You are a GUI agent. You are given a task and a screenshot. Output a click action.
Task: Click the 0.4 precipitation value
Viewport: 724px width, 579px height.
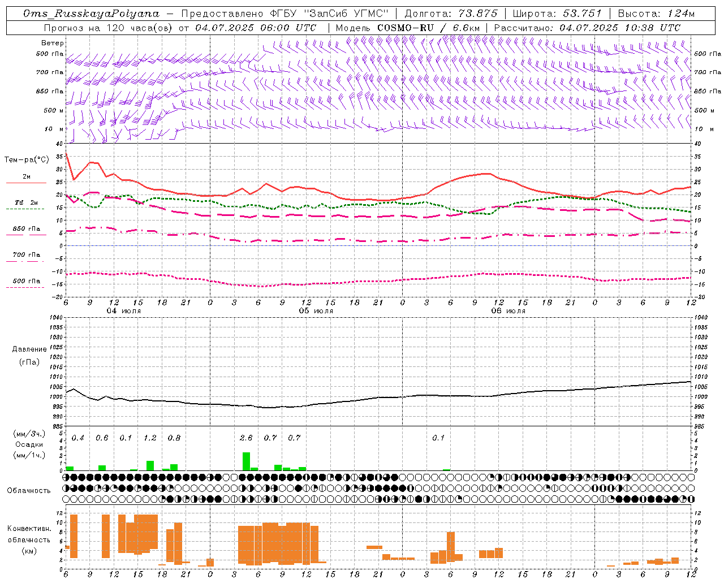click(x=78, y=438)
